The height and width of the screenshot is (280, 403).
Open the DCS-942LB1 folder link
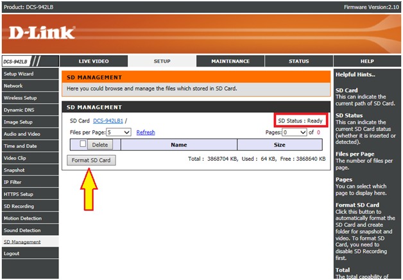108,120
